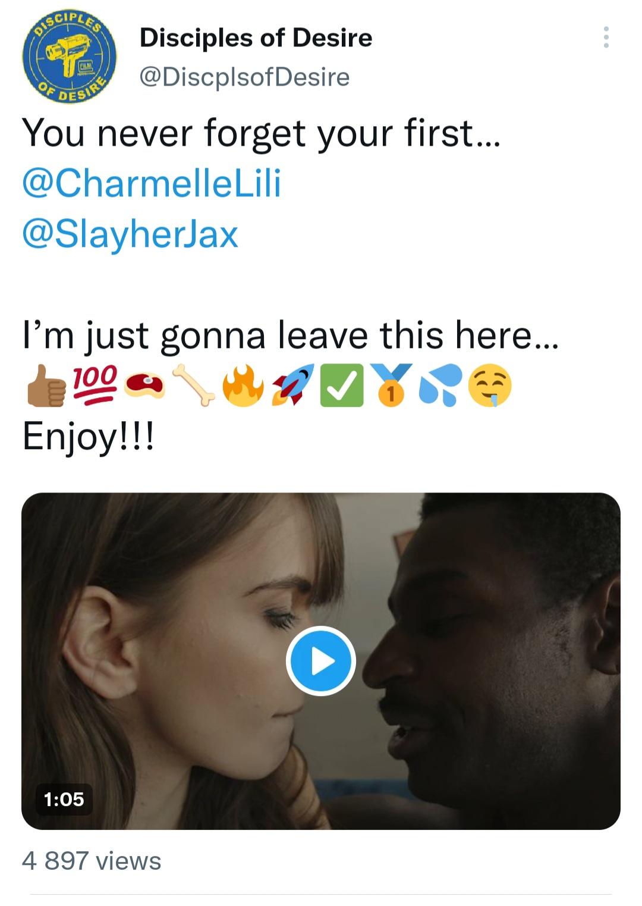Click the gold medal emoji

[x=391, y=385]
